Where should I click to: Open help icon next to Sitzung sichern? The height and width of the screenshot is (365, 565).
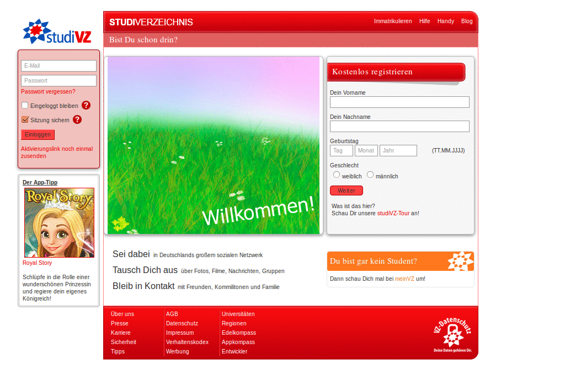(x=77, y=120)
